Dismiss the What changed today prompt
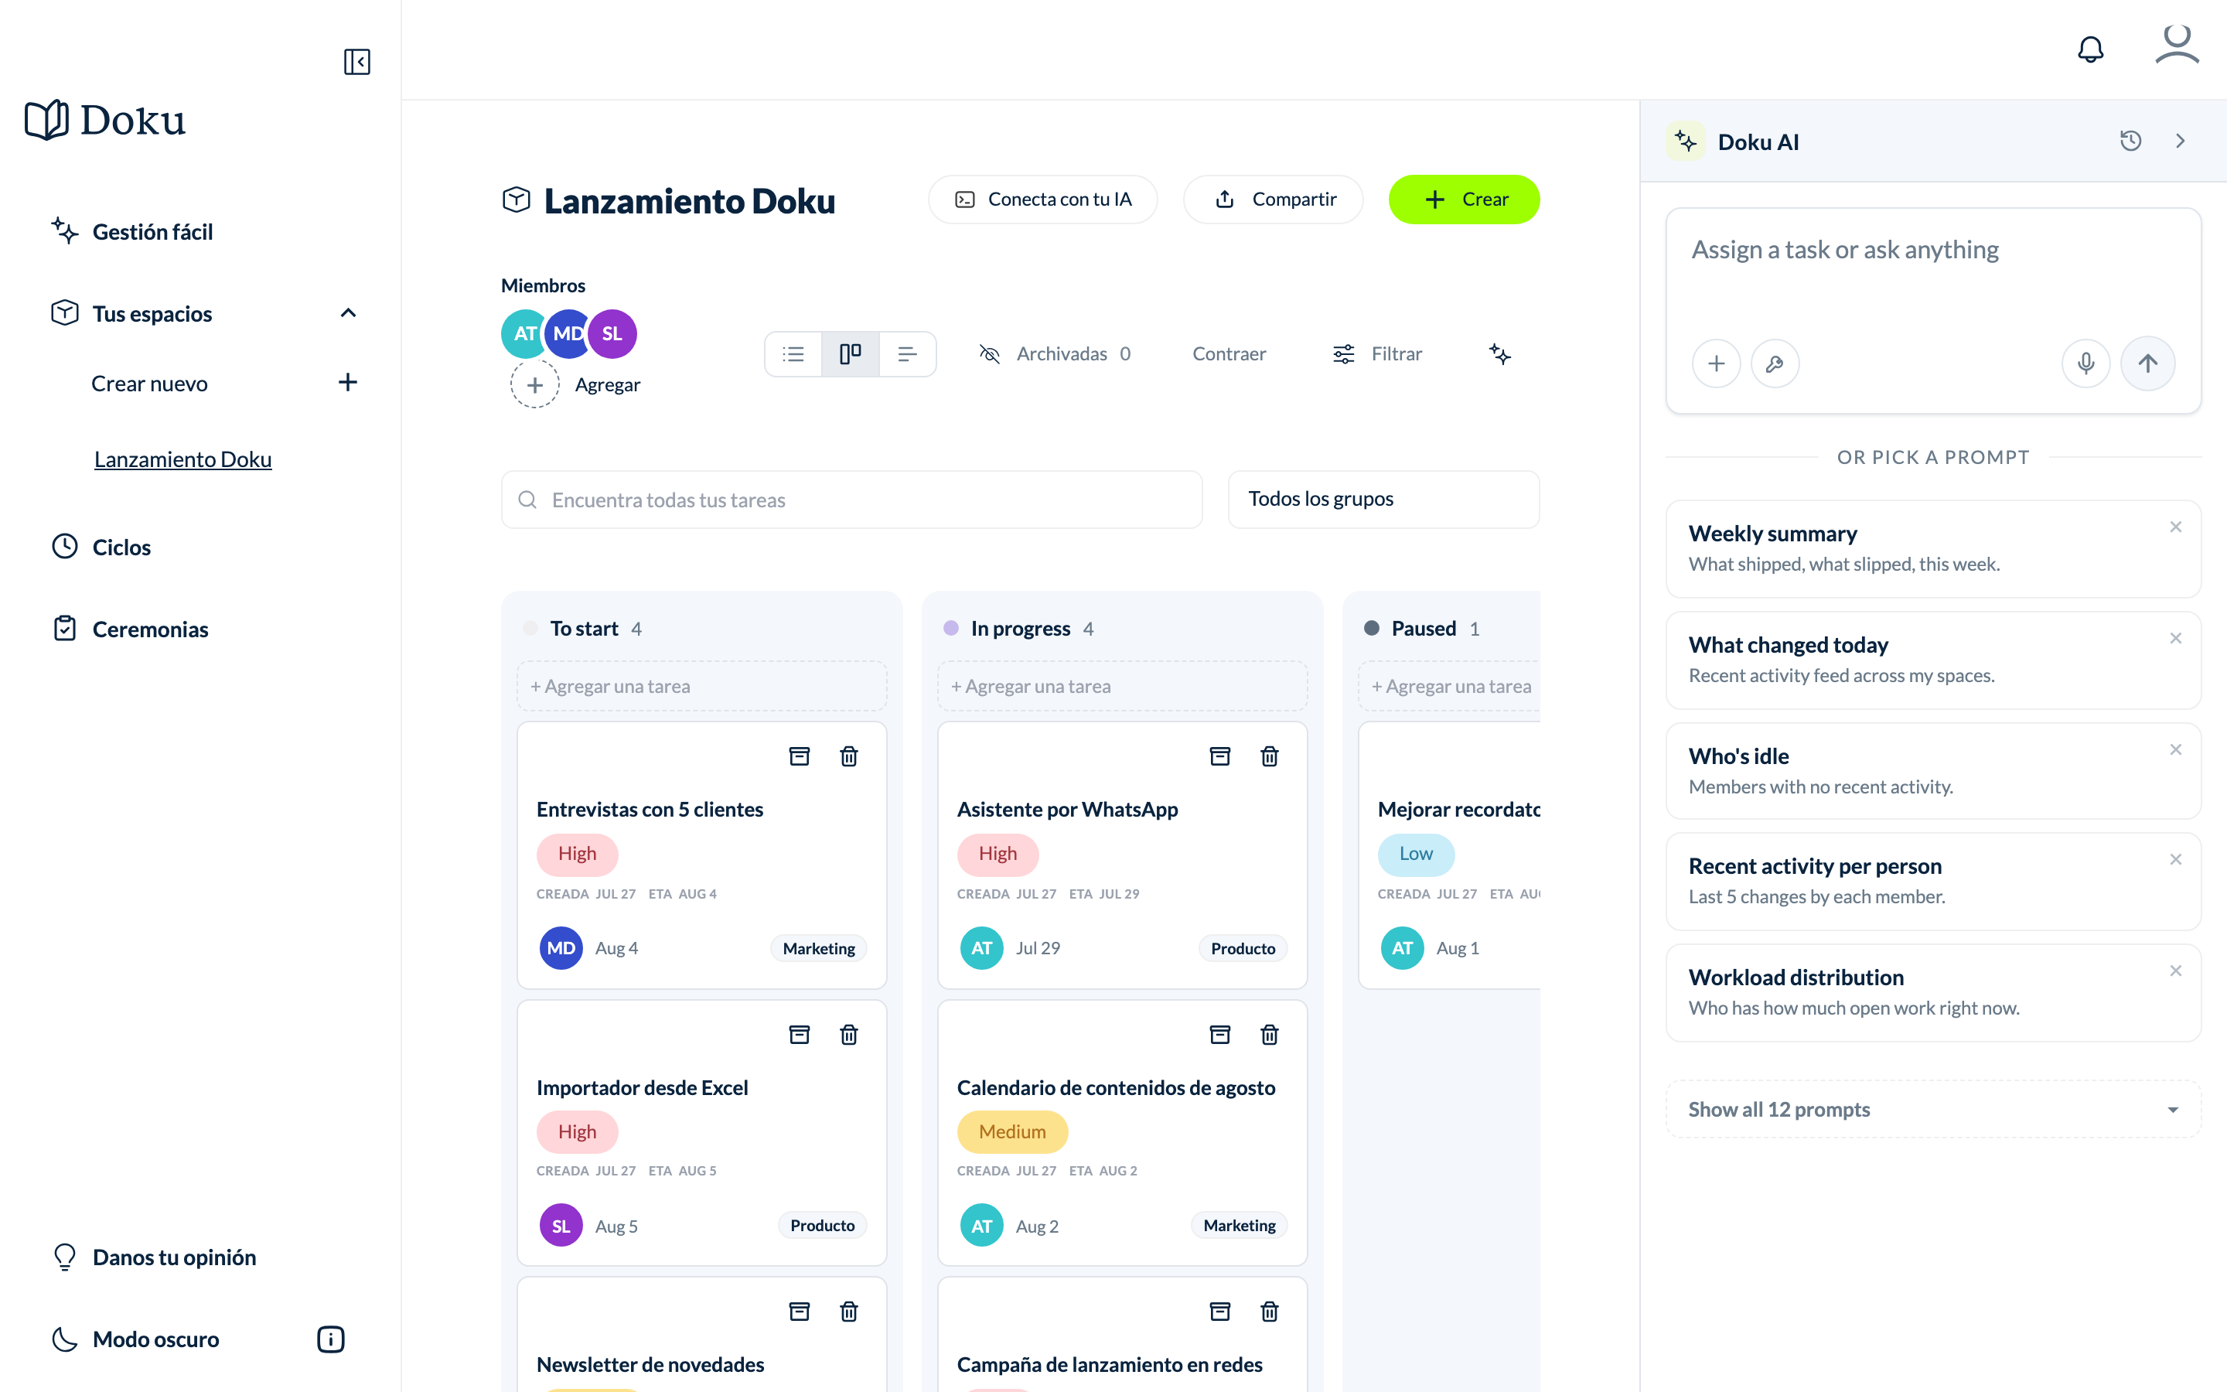The image size is (2227, 1392). [2175, 638]
